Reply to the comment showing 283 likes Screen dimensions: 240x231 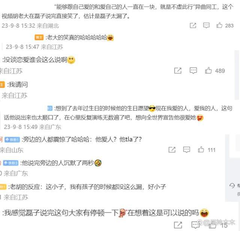point(206,26)
